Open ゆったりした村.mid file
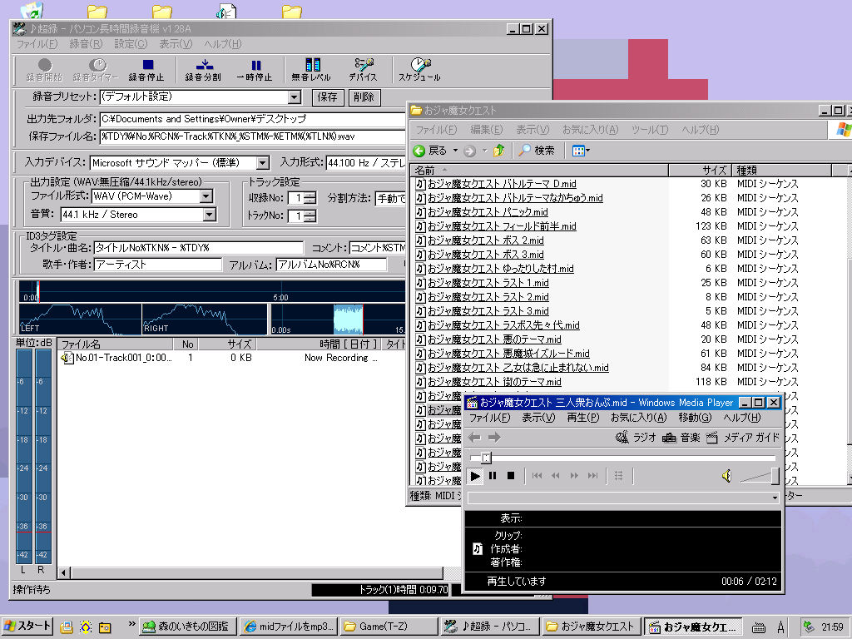 click(x=500, y=269)
